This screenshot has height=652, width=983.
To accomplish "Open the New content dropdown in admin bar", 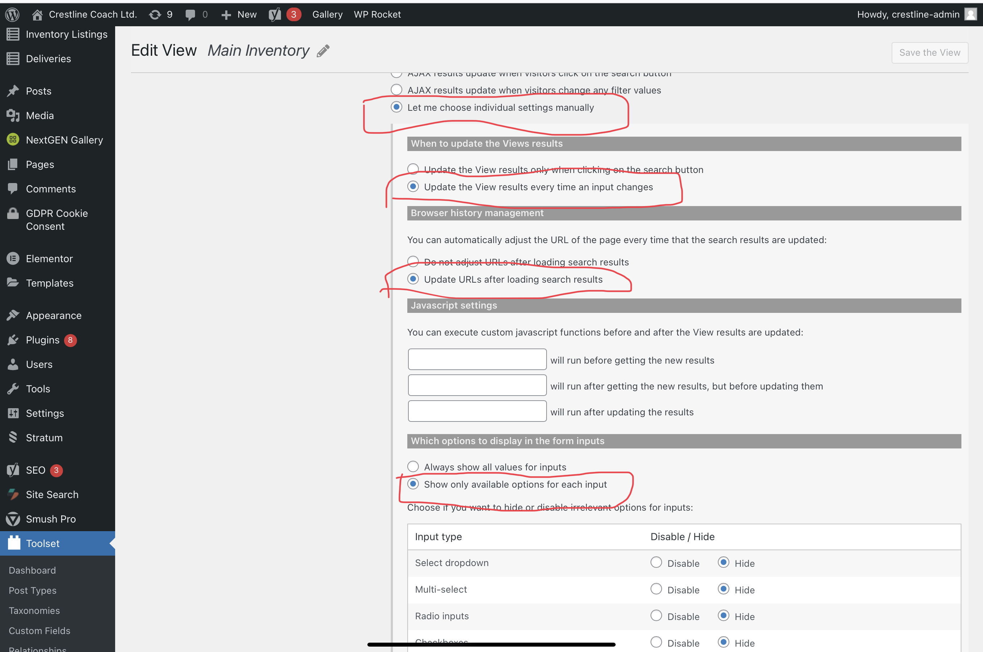I will tap(239, 14).
